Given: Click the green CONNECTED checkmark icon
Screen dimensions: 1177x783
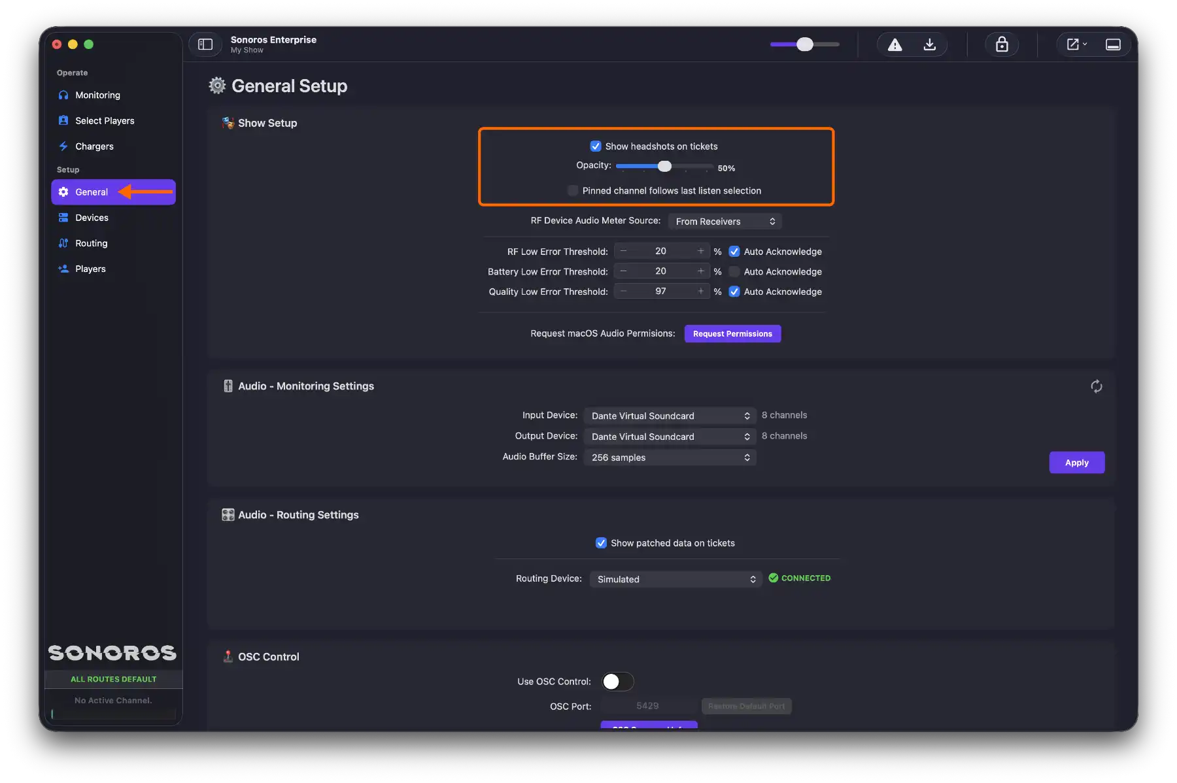Looking at the screenshot, I should (774, 578).
